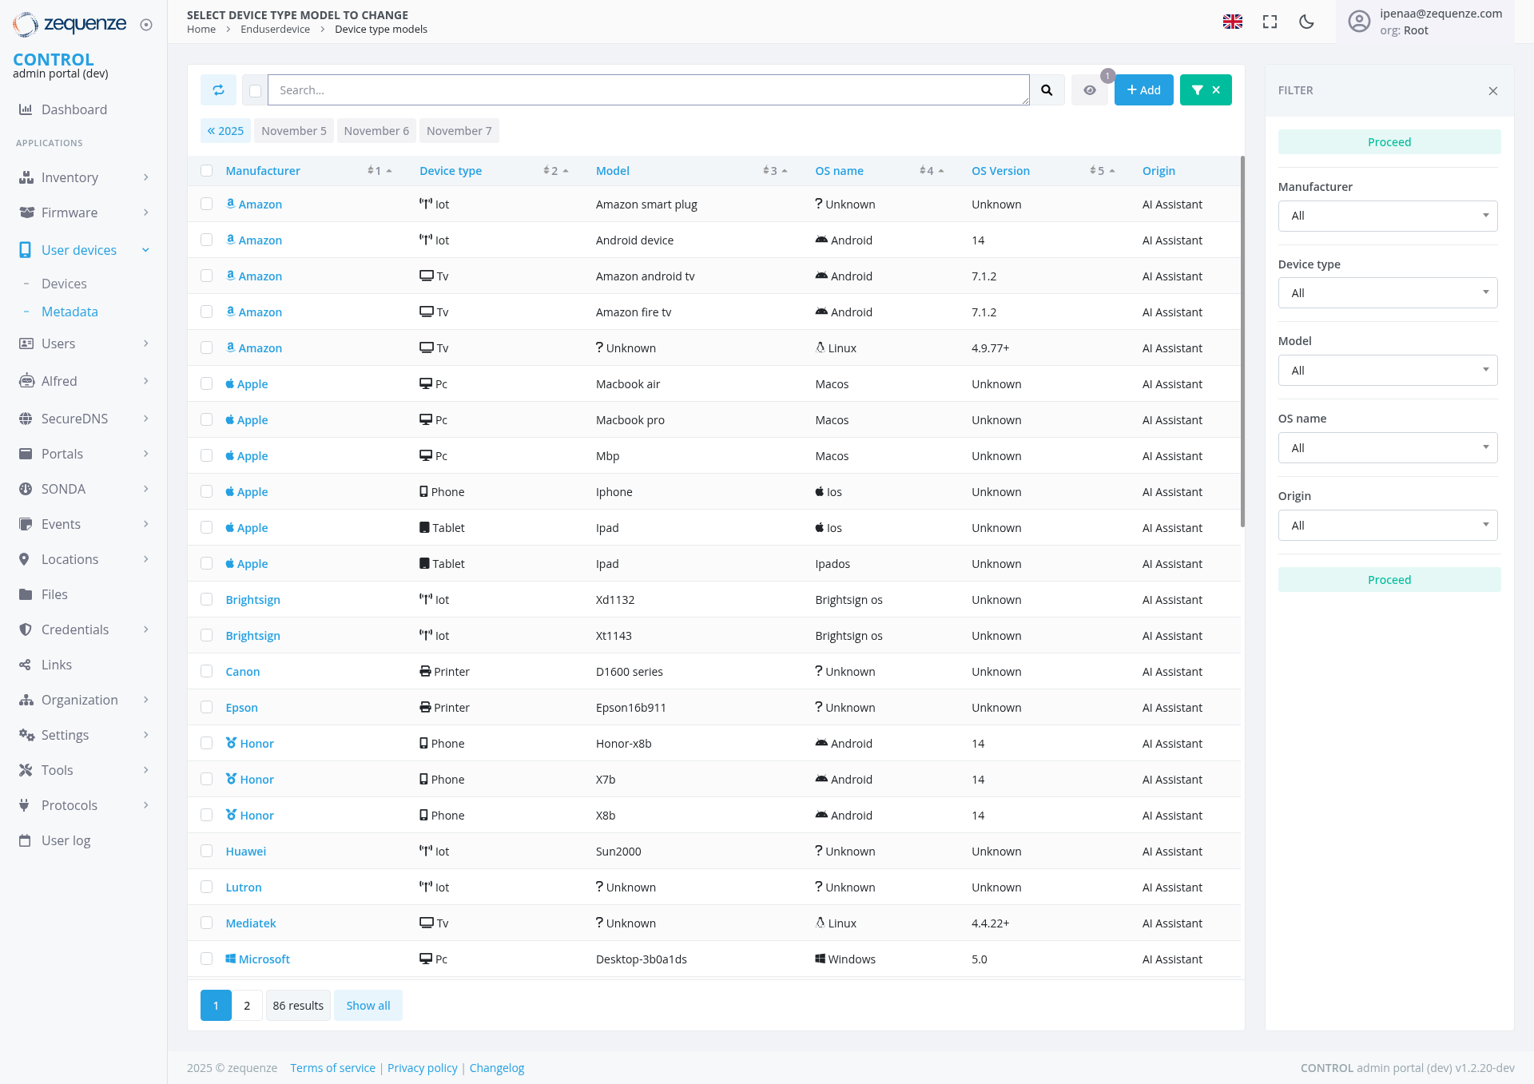This screenshot has height=1084, width=1534.
Task: Open the Origin filter dropdown
Action: click(x=1388, y=526)
